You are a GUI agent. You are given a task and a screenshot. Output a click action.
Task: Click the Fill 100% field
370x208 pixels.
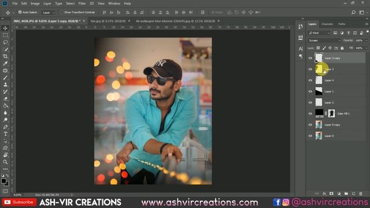359,48
